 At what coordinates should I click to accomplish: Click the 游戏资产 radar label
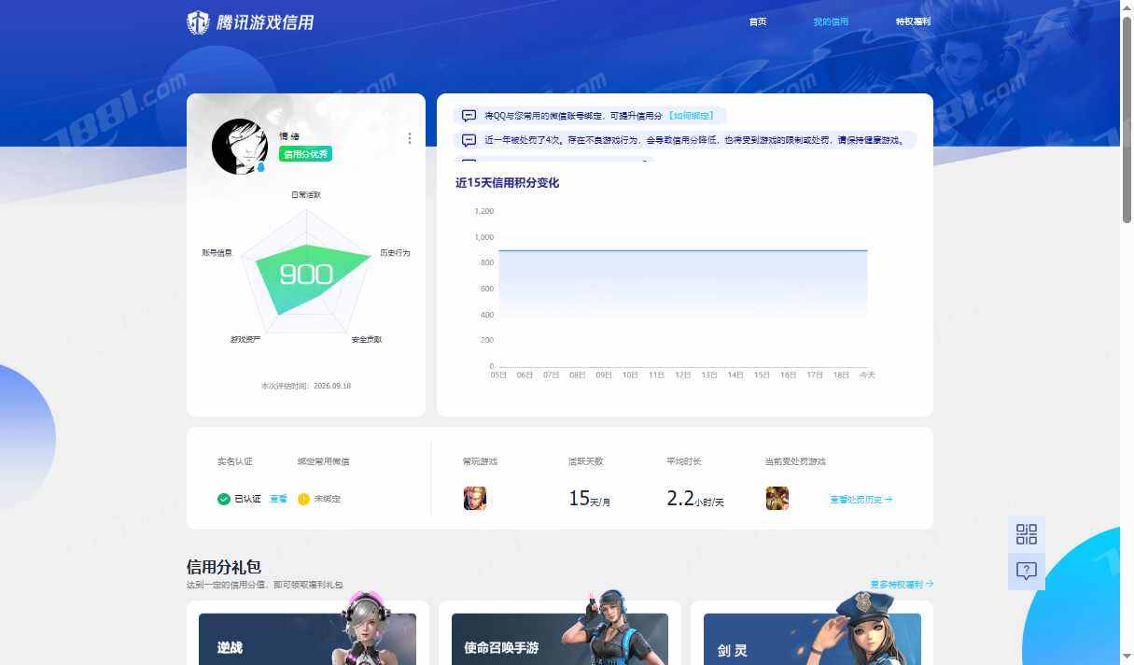tap(245, 339)
